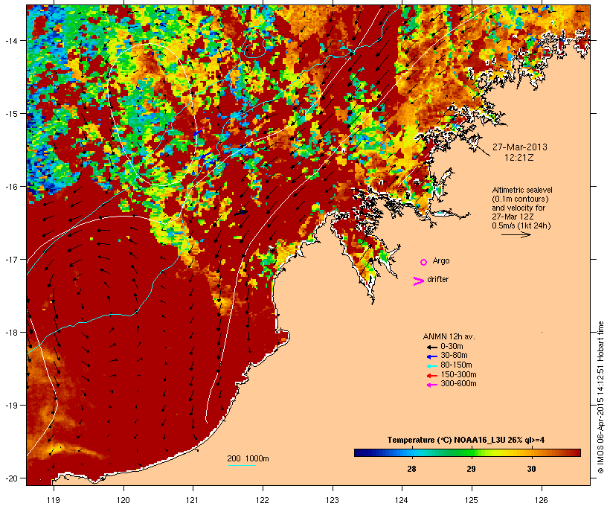Click the 'drifter' legend label
This screenshot has width=610, height=506.
click(x=437, y=279)
